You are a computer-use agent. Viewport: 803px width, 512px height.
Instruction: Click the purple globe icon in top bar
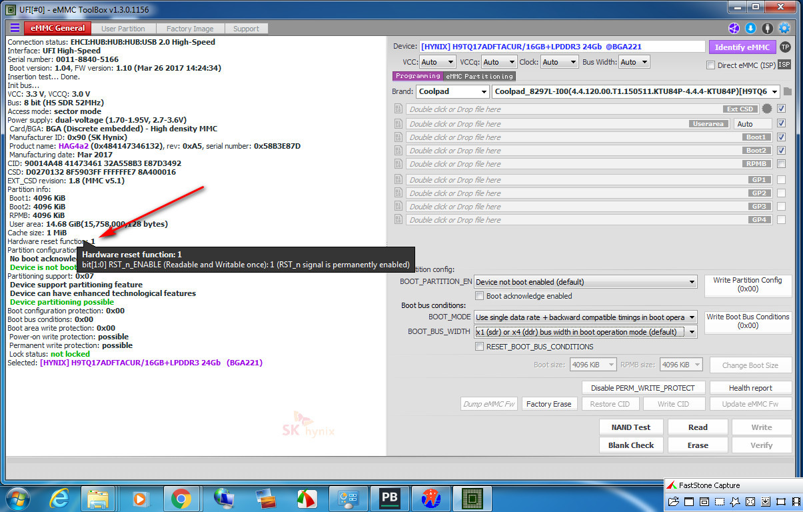click(x=734, y=28)
